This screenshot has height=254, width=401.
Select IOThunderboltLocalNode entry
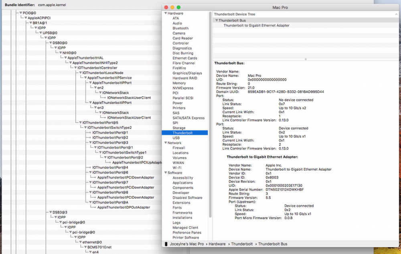[x=103, y=73]
